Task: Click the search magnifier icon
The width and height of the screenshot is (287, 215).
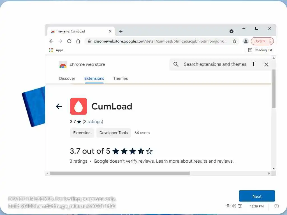Action: tap(176, 64)
